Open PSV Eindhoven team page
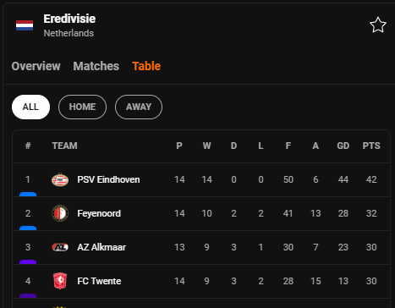Image resolution: width=395 pixels, height=308 pixels. [x=108, y=179]
